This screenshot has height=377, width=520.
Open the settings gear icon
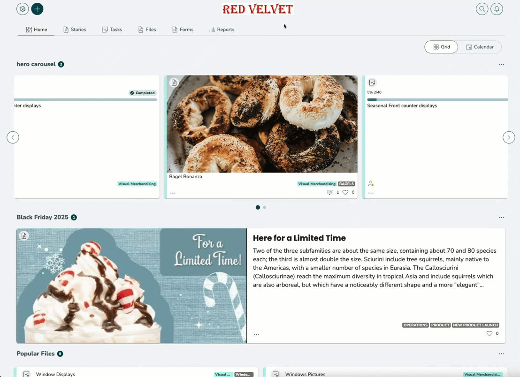[x=23, y=9]
